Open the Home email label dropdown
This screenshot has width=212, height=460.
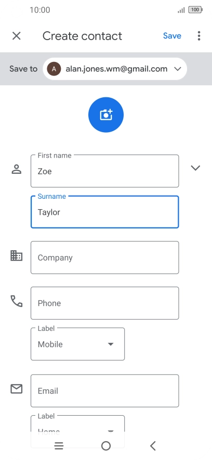tap(77, 425)
